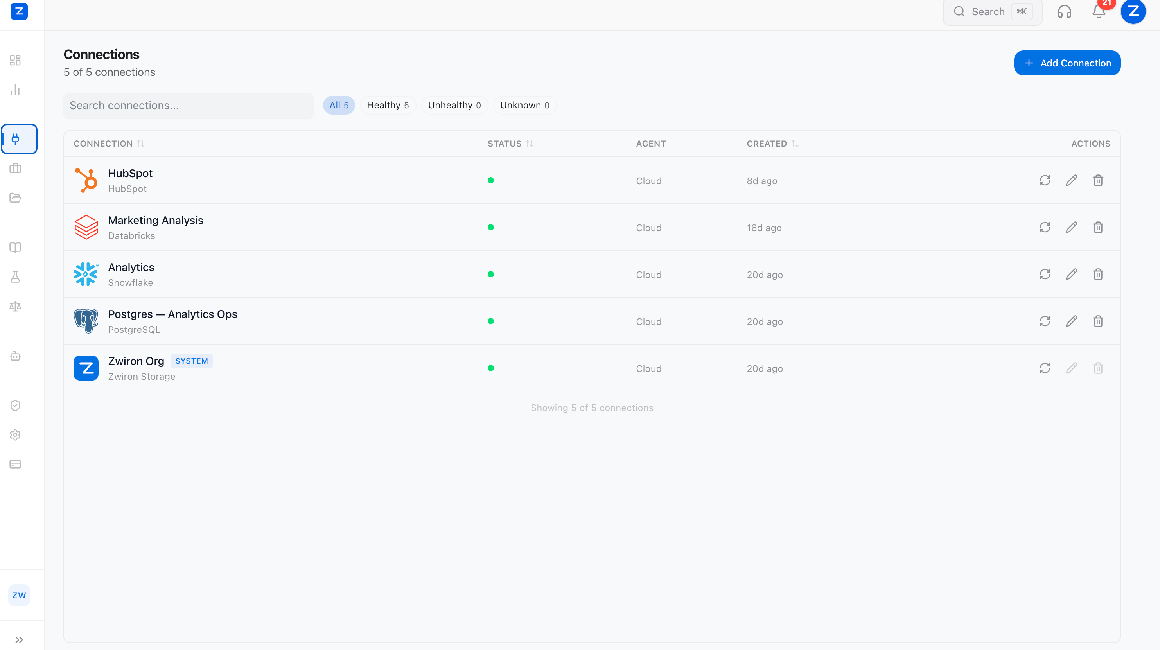Open the ZW workspace switcher
Viewport: 1160px width, 650px height.
click(19, 595)
